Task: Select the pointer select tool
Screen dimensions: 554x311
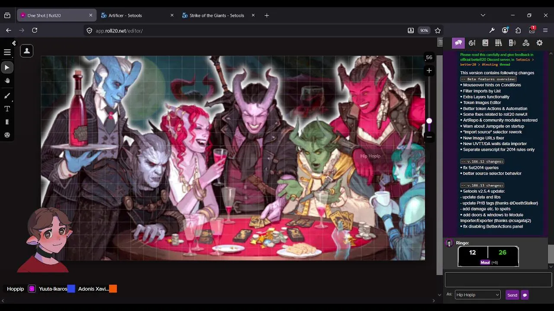Action: [7, 67]
